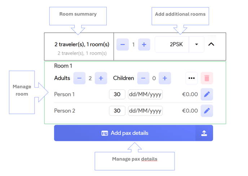Click the Person 1 age field
The width and height of the screenshot is (248, 176).
[117, 94]
